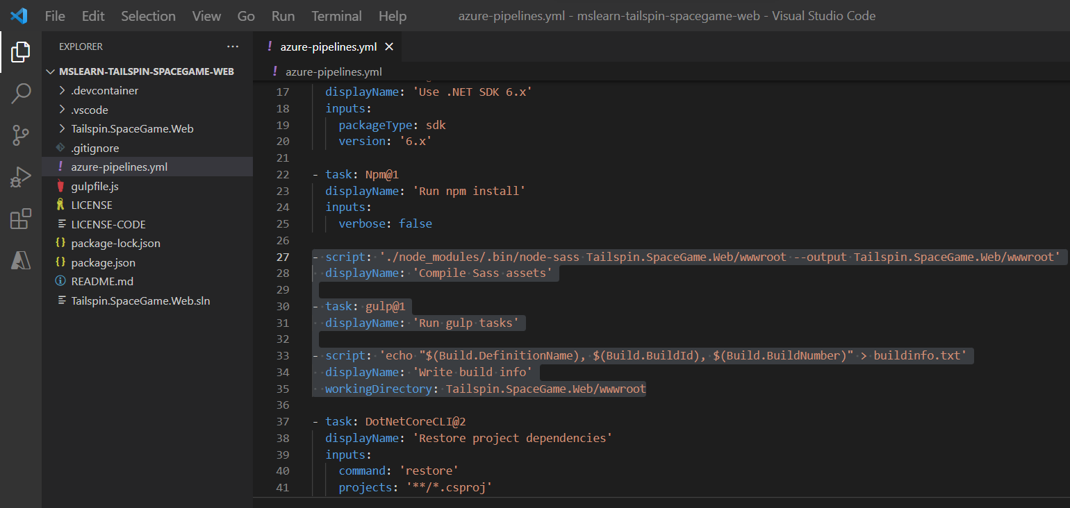Open the Azure view in activity bar
This screenshot has width=1070, height=508.
[x=21, y=260]
